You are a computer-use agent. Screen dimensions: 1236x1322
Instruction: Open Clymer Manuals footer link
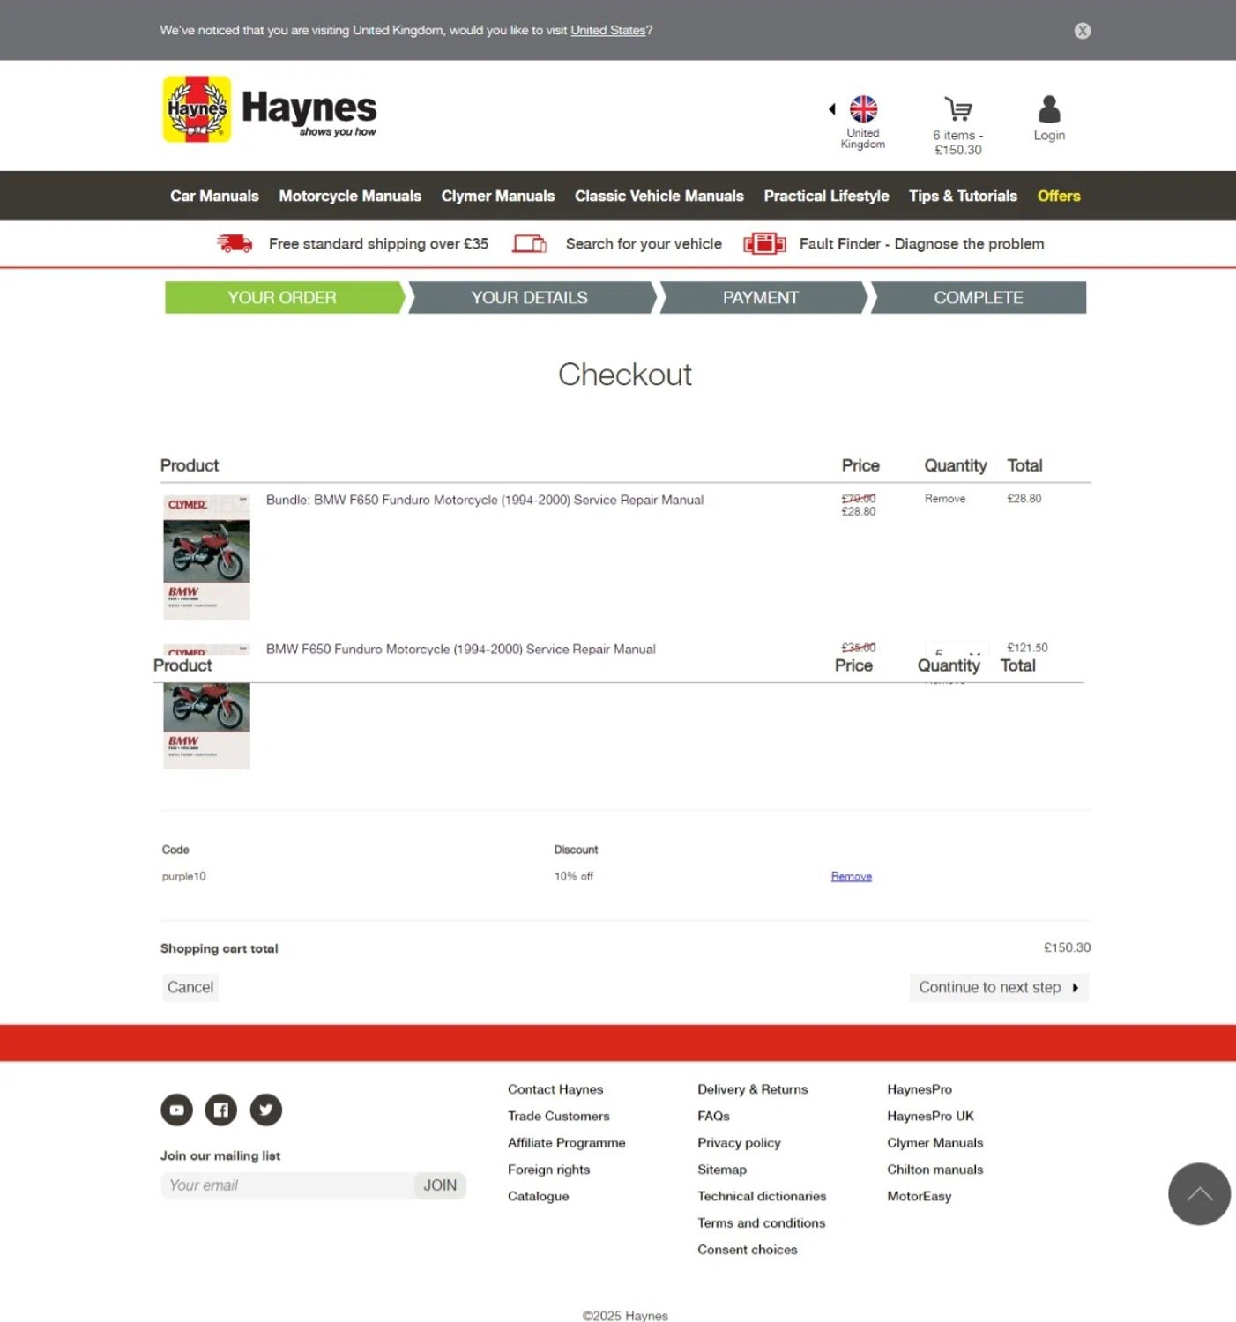coord(935,1143)
